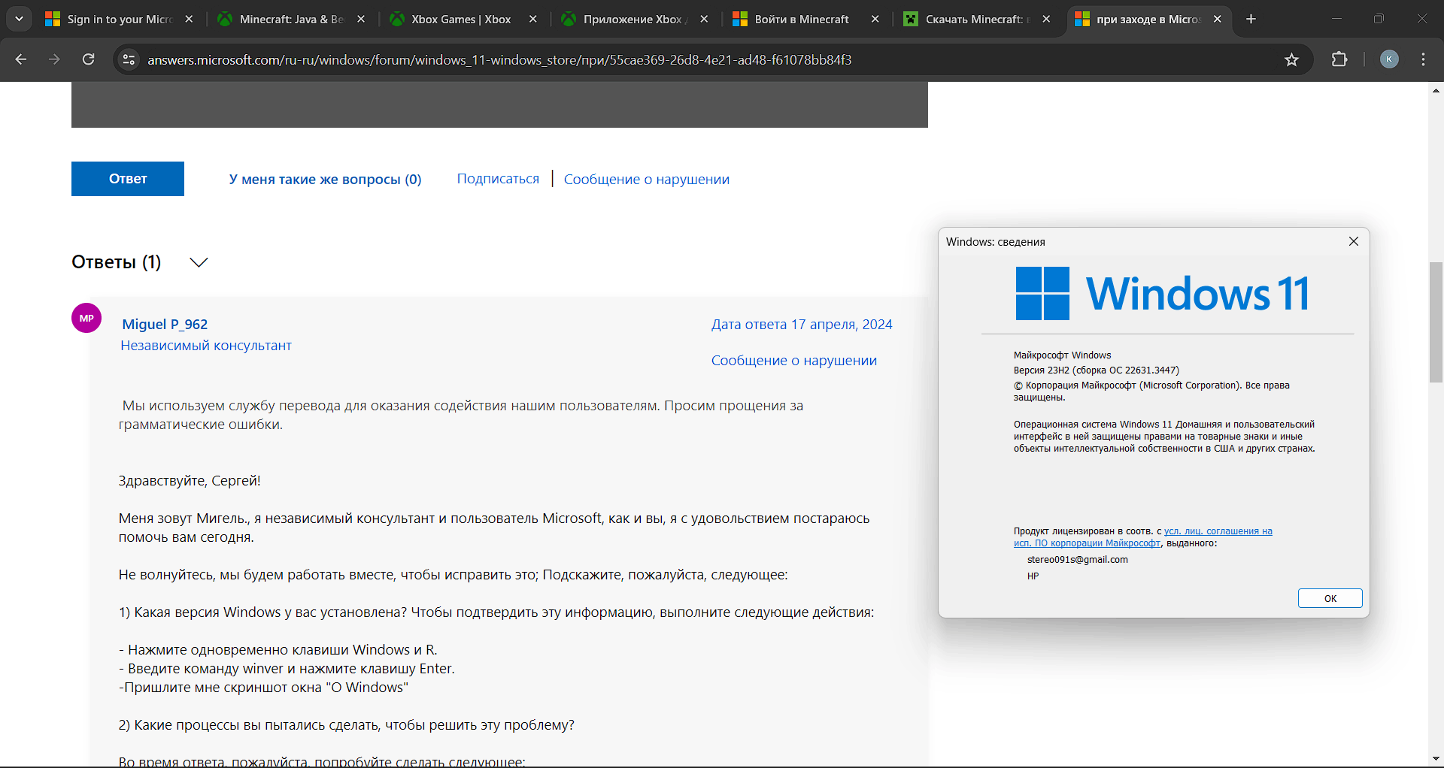Click У меня такие же вопросы (0)
The width and height of the screenshot is (1444, 768).
(325, 180)
